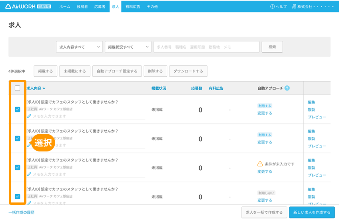This screenshot has width=339, height=220.
Task: Open the 候補者 tab
Action: coord(82,7)
